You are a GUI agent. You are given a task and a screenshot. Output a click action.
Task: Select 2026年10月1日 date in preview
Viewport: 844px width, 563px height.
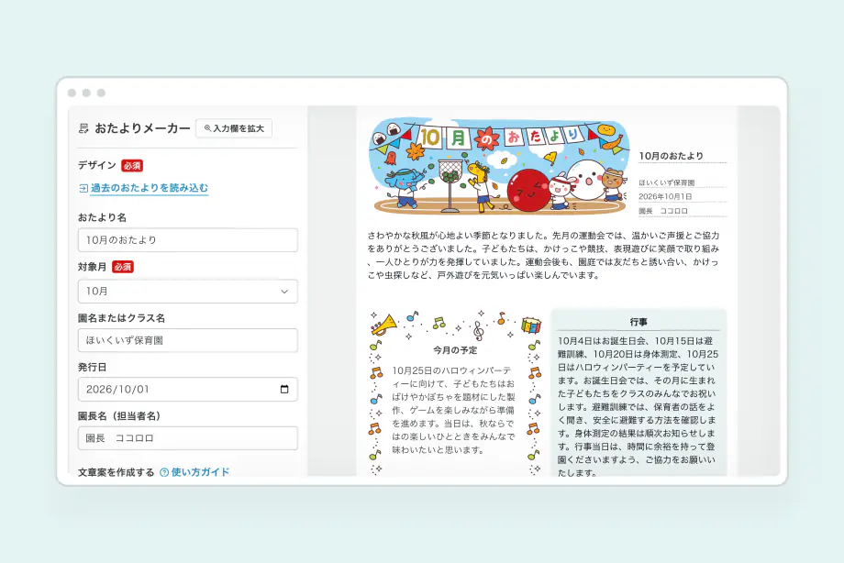tap(665, 196)
